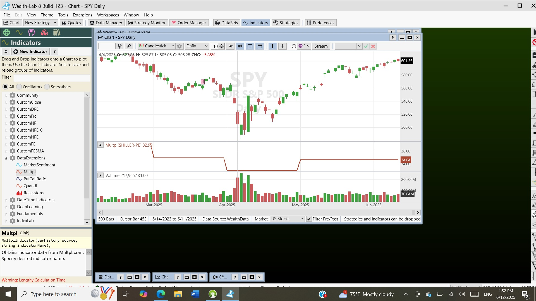Open the pink head Strategies sidebar icon
This screenshot has width=536, height=301.
[32, 32]
